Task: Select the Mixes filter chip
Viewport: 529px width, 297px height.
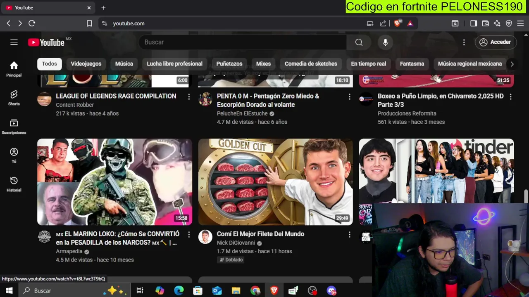Action: tap(263, 64)
